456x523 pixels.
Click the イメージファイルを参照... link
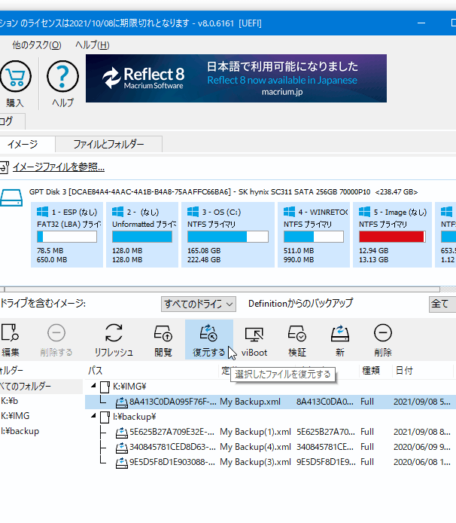pos(59,167)
